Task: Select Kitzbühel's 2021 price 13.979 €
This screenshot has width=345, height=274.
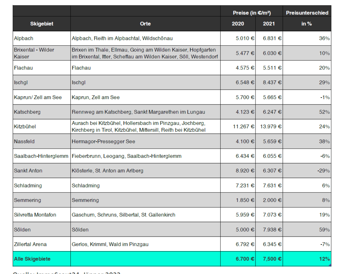Action: click(x=270, y=126)
